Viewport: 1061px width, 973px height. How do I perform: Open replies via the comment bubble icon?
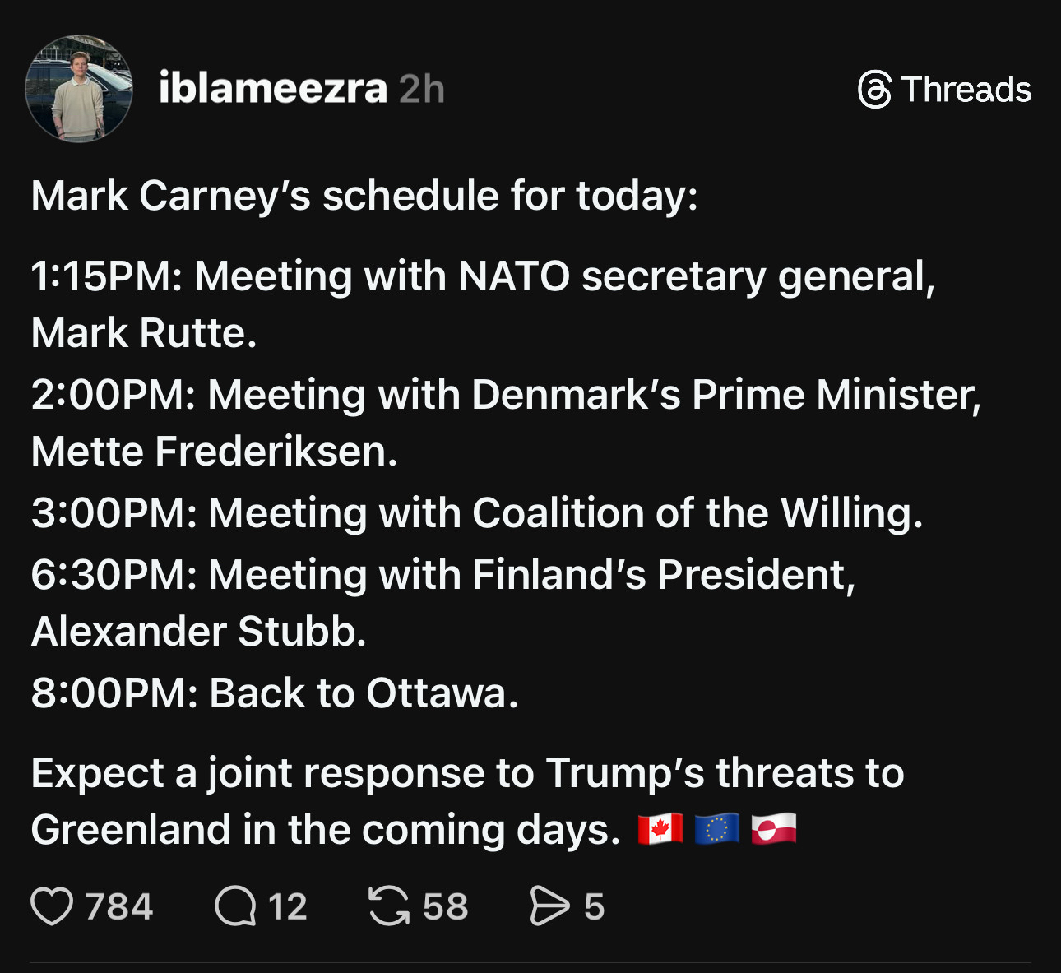[x=236, y=906]
